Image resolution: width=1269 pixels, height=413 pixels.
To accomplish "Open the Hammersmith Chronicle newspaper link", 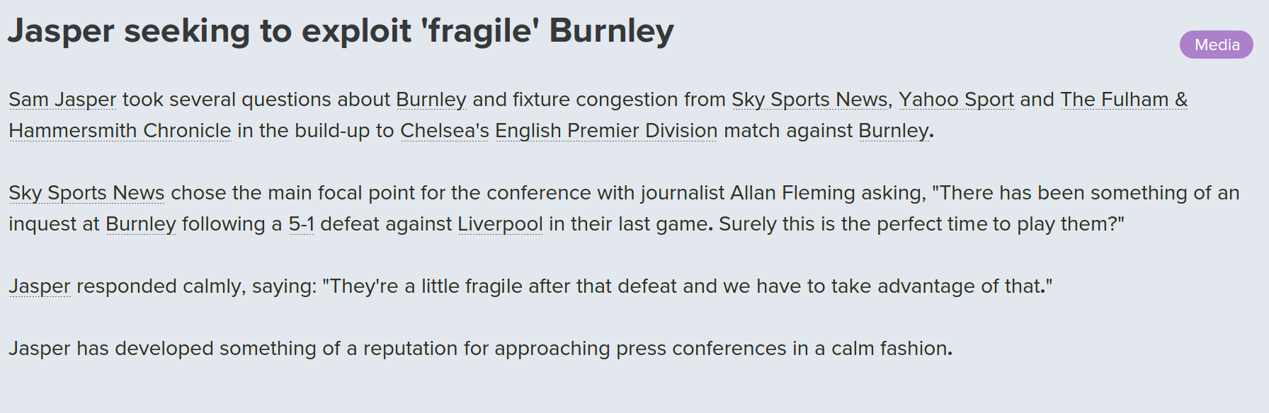I will [120, 131].
